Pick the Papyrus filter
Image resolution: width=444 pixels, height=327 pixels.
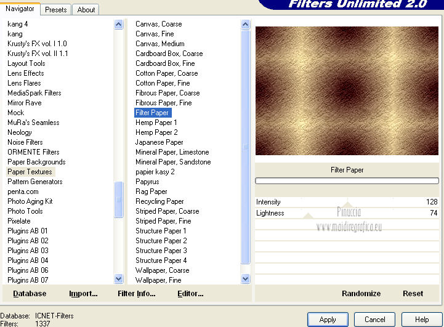tap(147, 182)
